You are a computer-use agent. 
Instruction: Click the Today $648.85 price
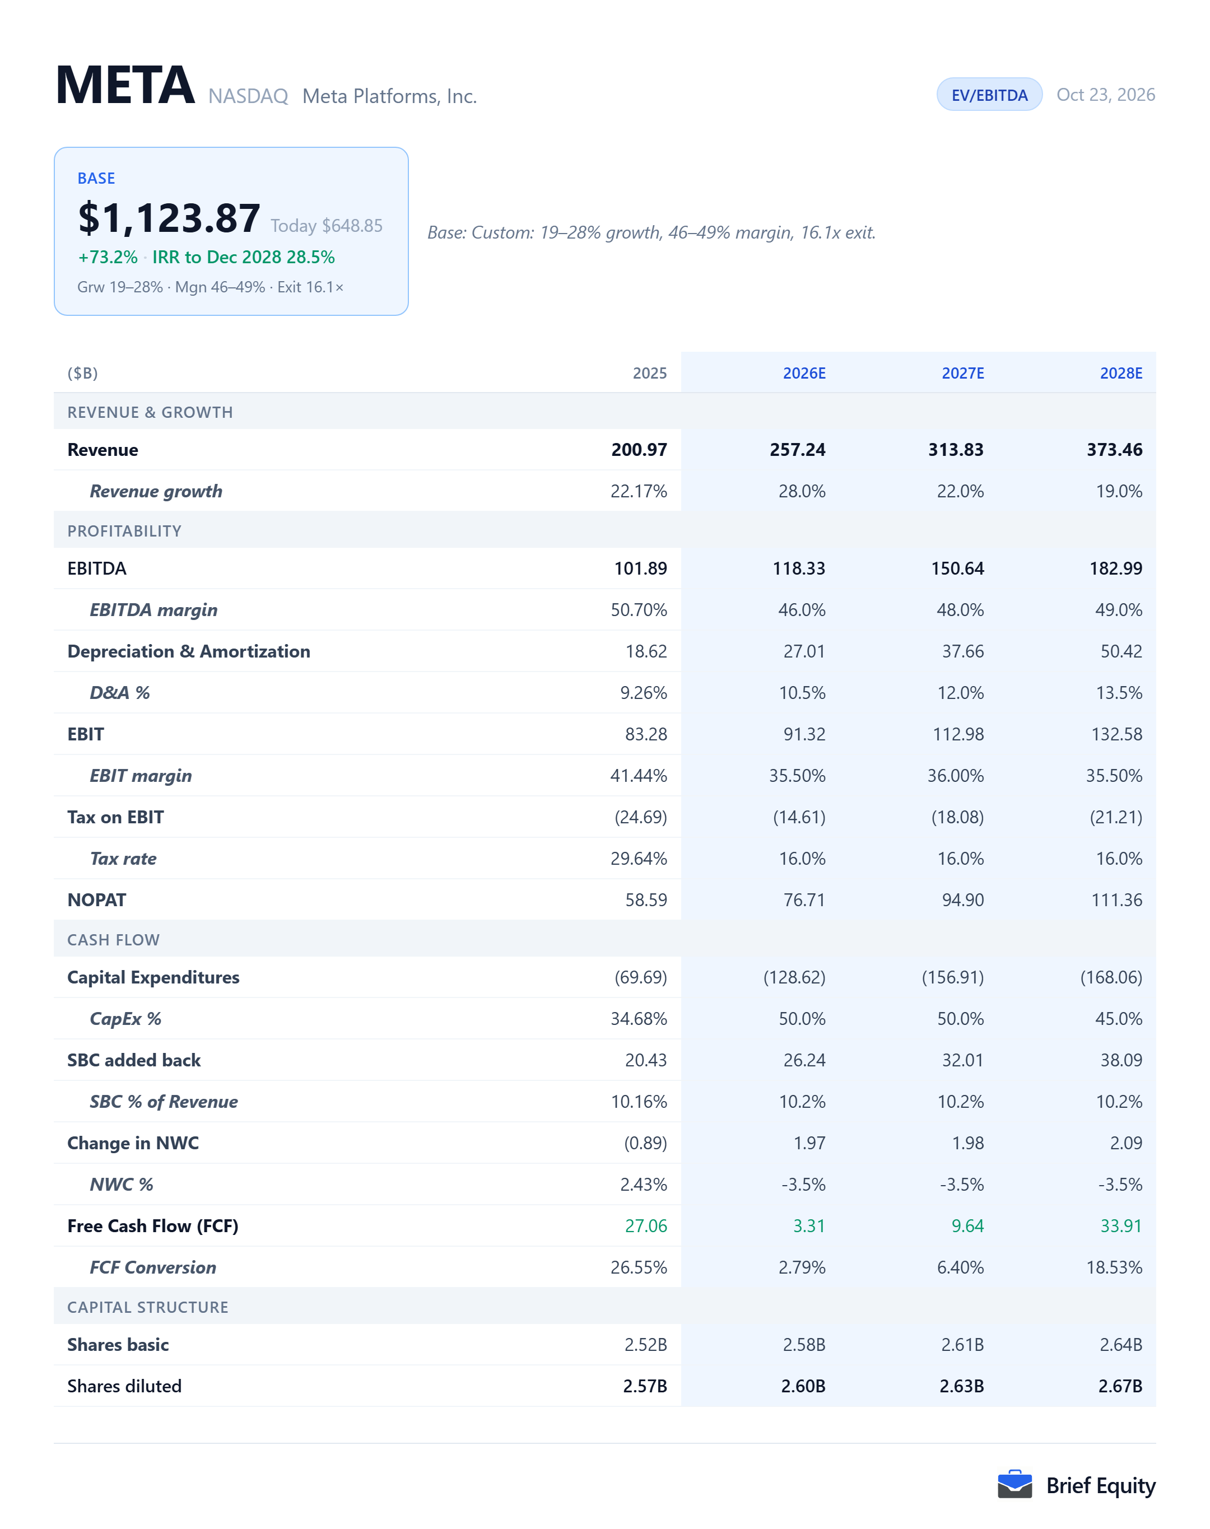pos(327,226)
